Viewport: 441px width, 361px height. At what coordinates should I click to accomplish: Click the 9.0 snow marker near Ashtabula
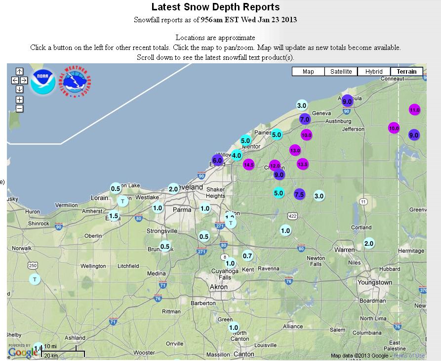[348, 102]
